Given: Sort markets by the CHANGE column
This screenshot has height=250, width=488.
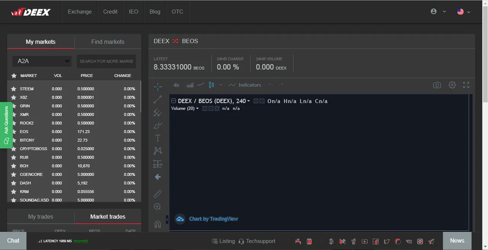Looking at the screenshot, I should tap(123, 76).
